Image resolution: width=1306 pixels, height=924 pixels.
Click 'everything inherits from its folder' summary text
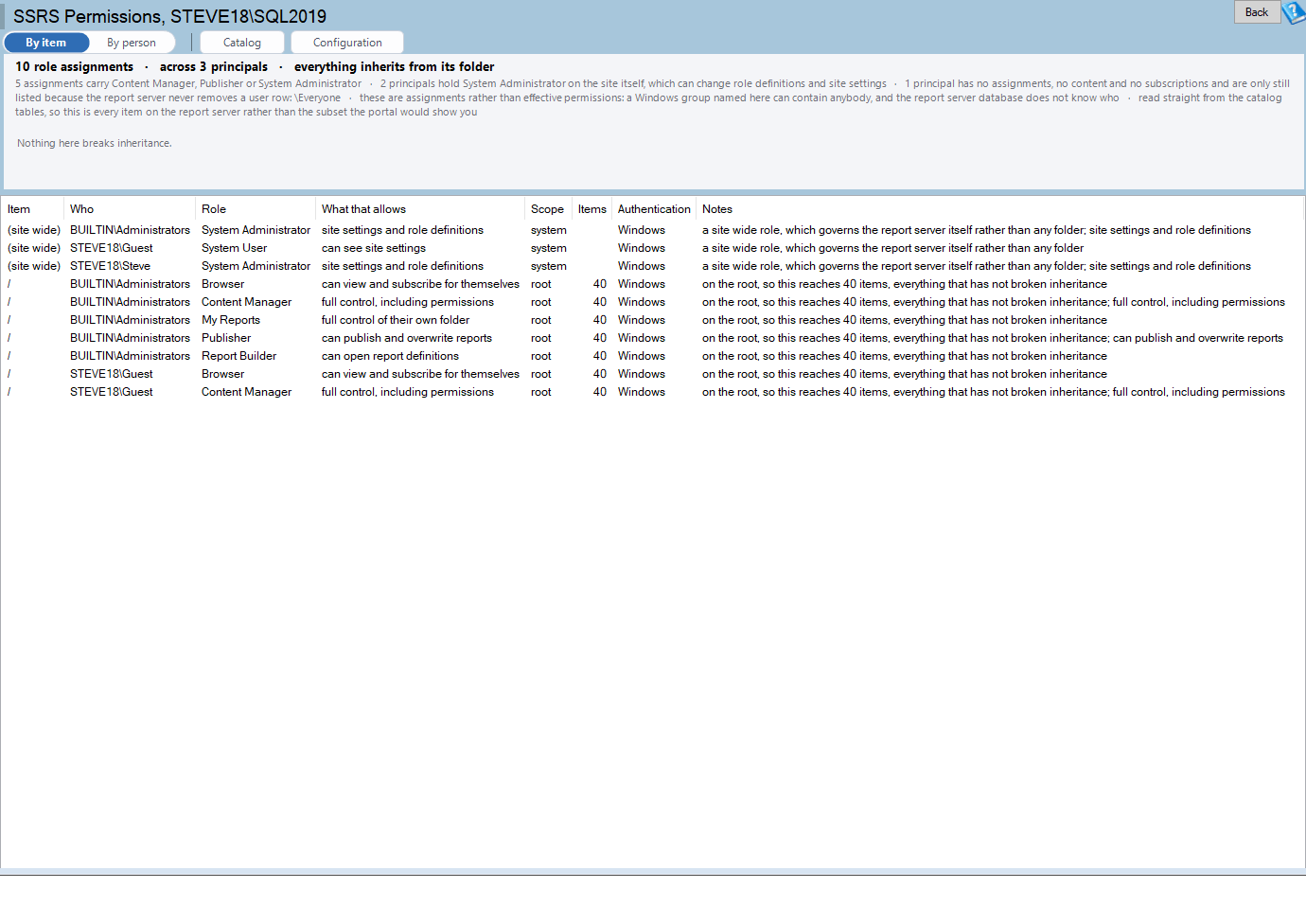(395, 66)
